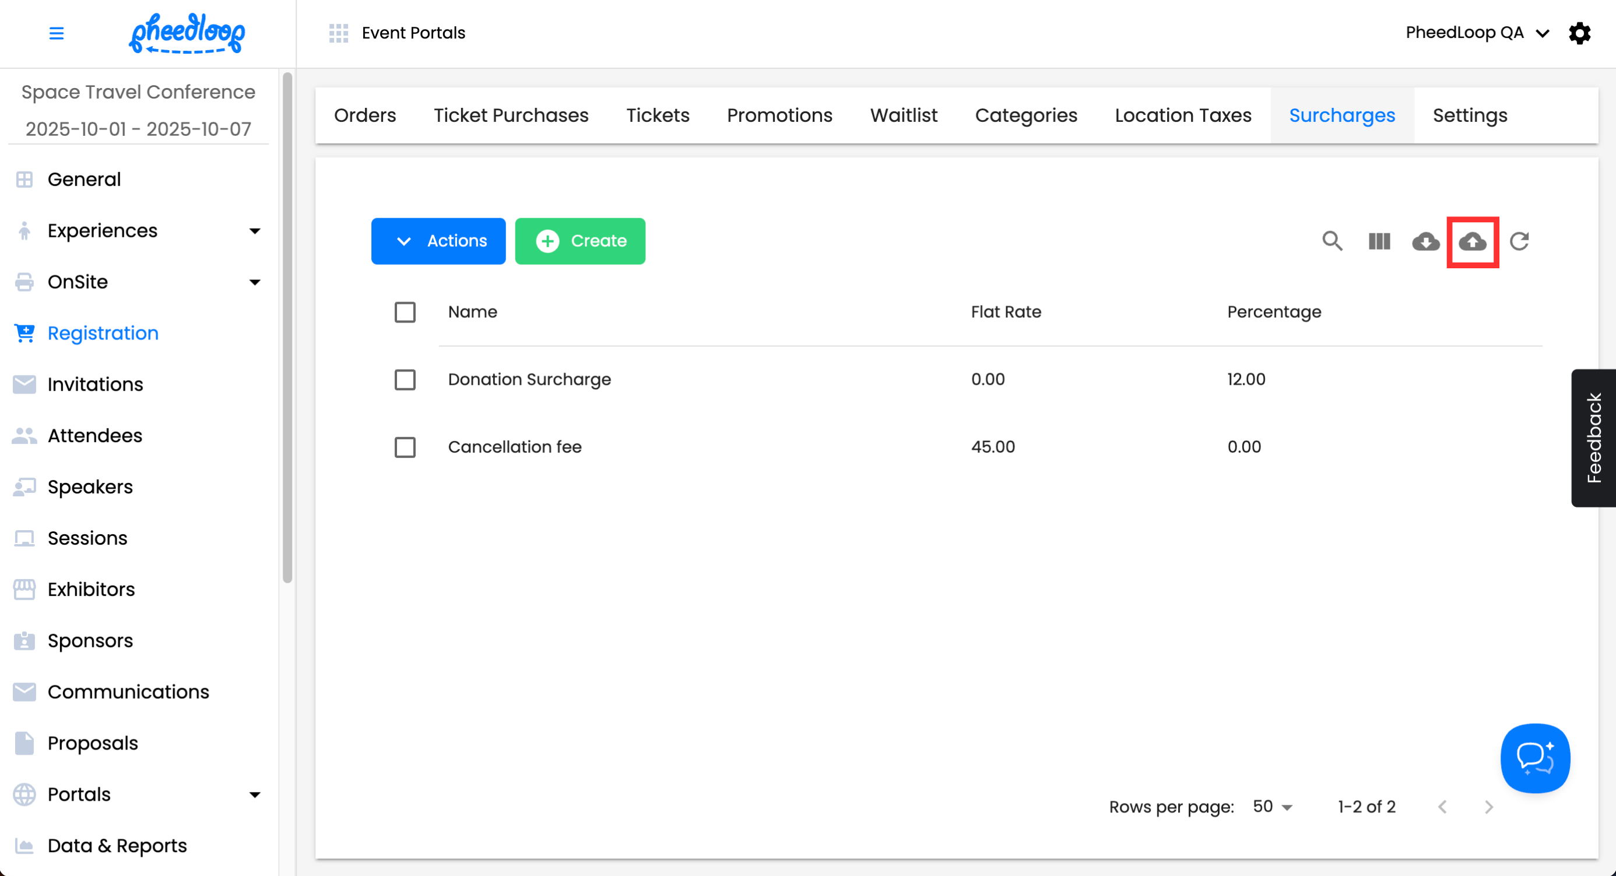Refresh the surcharges table
This screenshot has width=1616, height=876.
(x=1519, y=241)
